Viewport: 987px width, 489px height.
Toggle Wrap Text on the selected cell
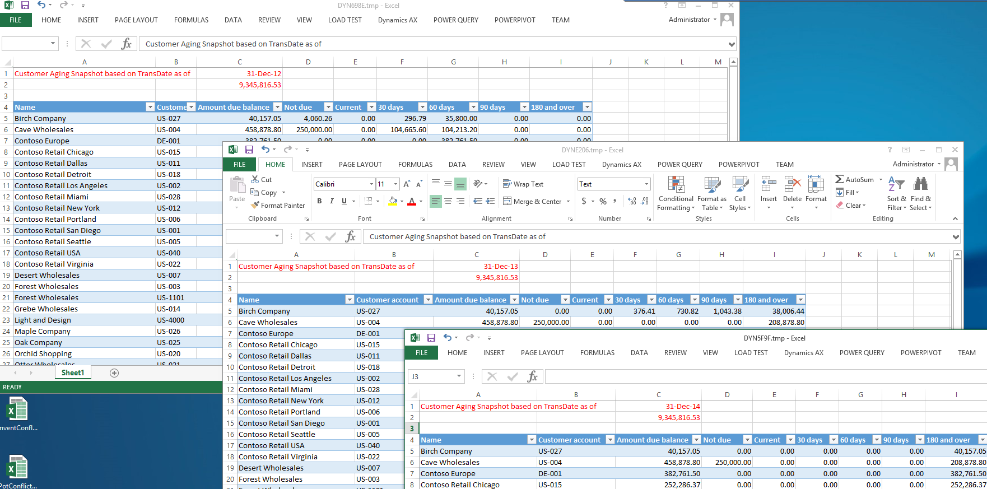click(x=523, y=184)
